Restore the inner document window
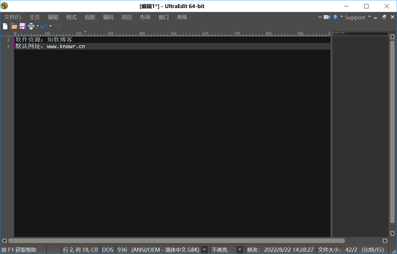 coord(384,17)
